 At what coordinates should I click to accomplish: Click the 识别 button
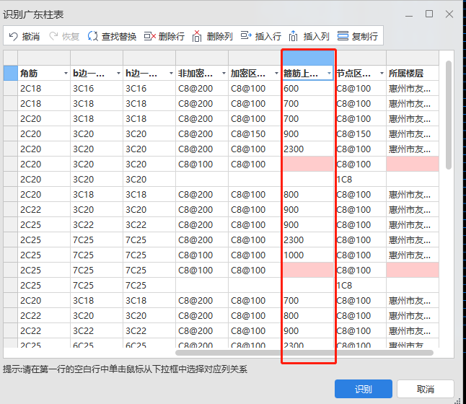pos(363,389)
